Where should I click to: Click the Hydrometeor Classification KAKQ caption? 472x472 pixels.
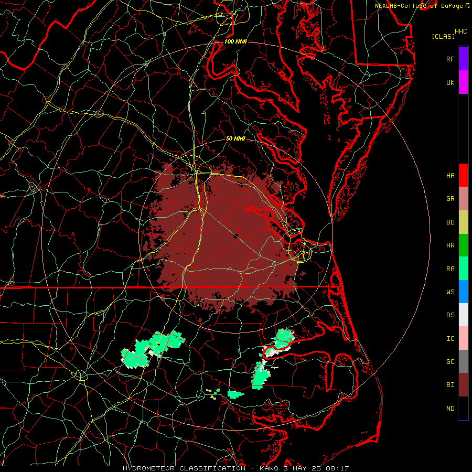[x=235, y=468]
